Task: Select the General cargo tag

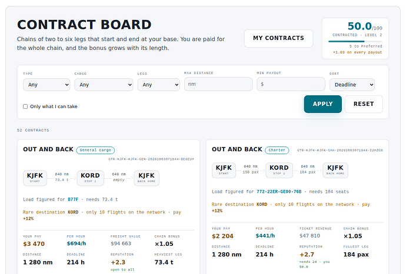Action: (x=95, y=150)
